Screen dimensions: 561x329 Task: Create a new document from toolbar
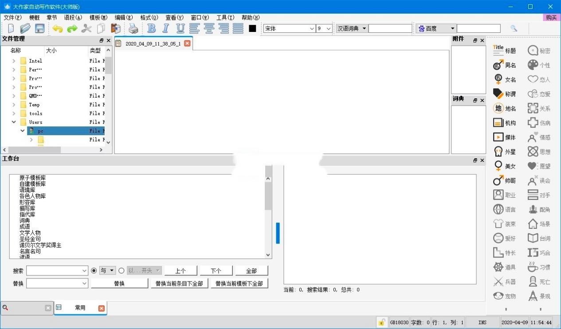pyautogui.click(x=11, y=28)
